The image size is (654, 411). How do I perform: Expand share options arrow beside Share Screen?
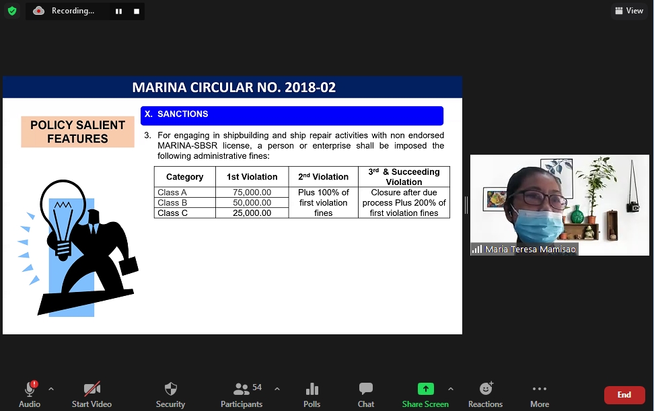pyautogui.click(x=450, y=389)
